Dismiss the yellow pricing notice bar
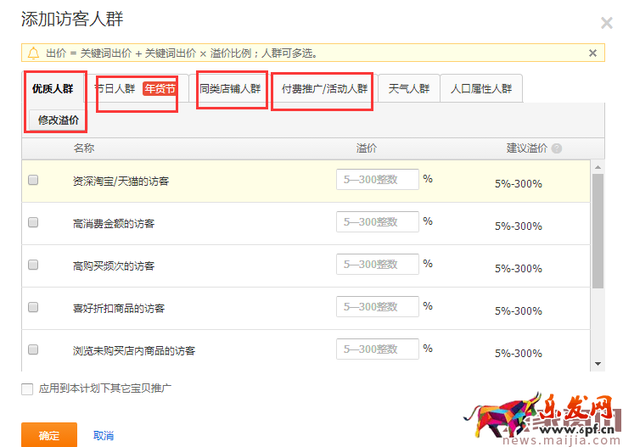 point(592,53)
